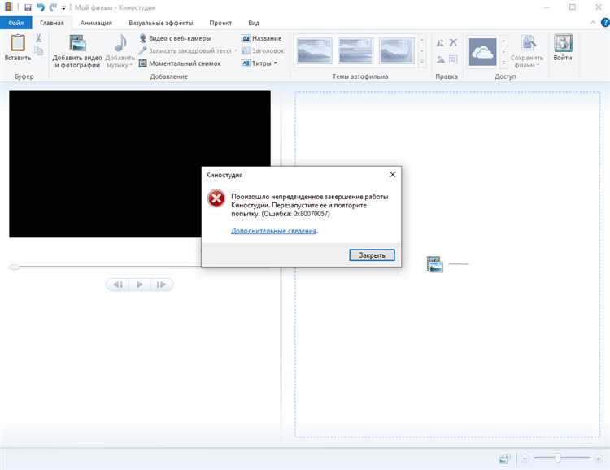Click the thumbnail size icon in status bar
The height and width of the screenshot is (470, 610).
tap(504, 459)
